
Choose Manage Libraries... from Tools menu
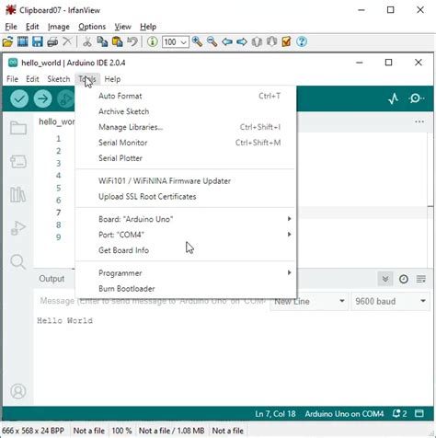coord(186,127)
